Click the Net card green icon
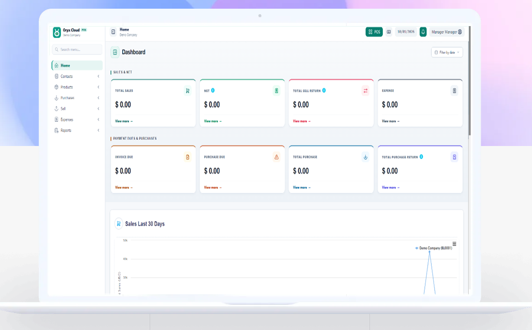The image size is (532, 330). coord(277,91)
